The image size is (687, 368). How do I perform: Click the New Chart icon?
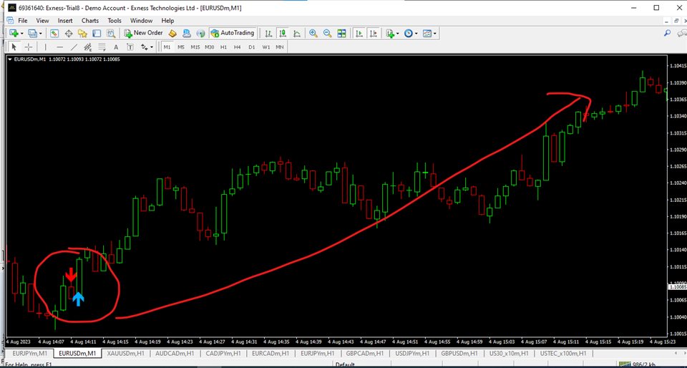[x=14, y=34]
